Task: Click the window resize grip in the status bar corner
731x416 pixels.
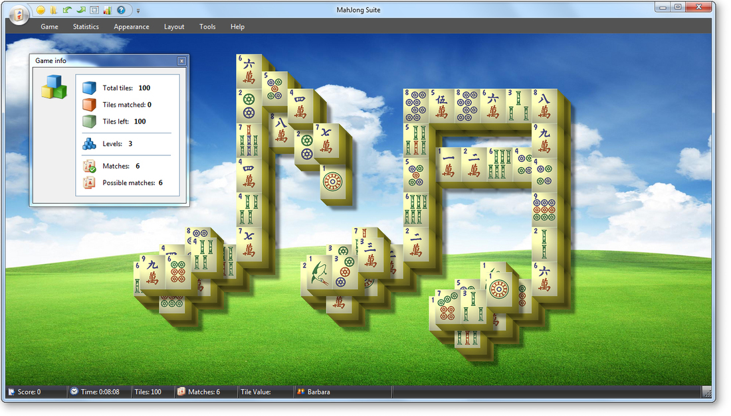Action: coord(707,392)
